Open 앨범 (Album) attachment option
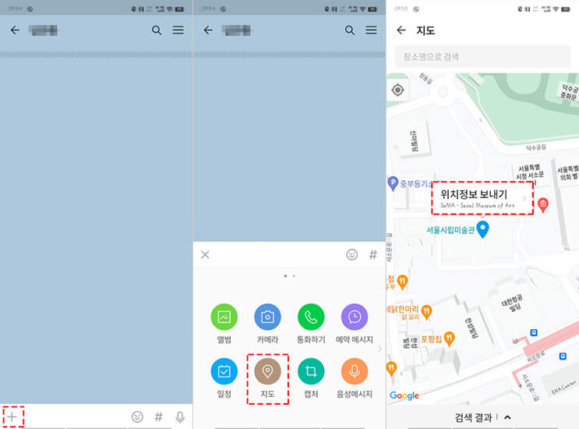The image size is (579, 429). tap(224, 324)
